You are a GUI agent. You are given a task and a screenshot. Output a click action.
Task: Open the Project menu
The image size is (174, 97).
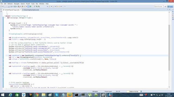28,4
